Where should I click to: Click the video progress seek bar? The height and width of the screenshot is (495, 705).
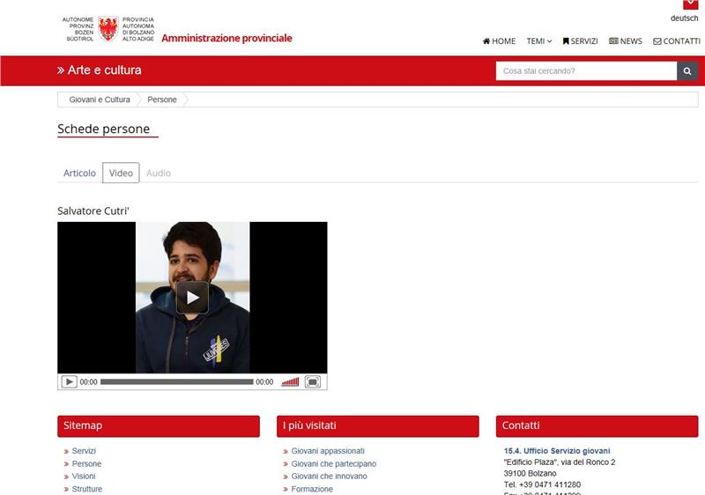click(176, 382)
